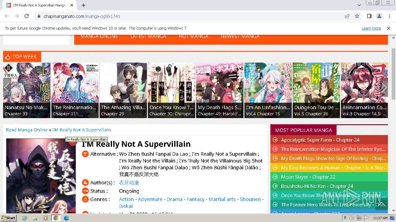Filter by Shounen genre

(250, 199)
